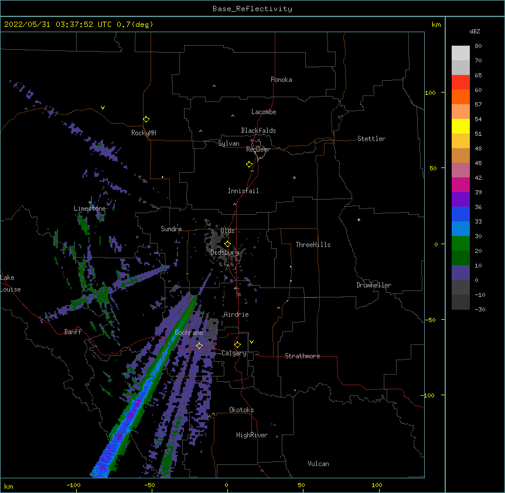Image resolution: width=505 pixels, height=493 pixels.
Task: Click the Ponoka town label
Action: [281, 80]
